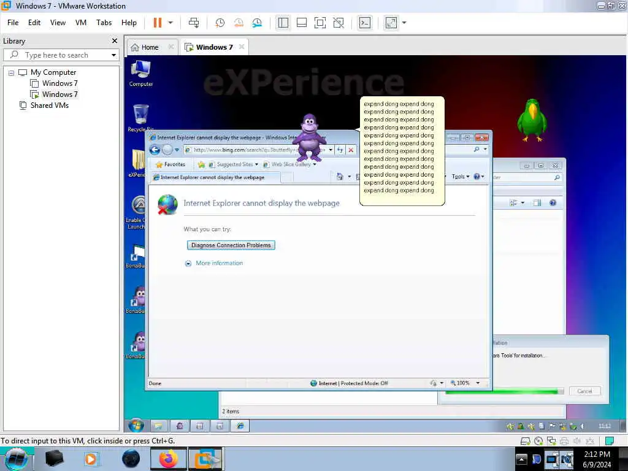Image resolution: width=628 pixels, height=471 pixels.
Task: Click the installation progress bar
Action: tap(505, 391)
